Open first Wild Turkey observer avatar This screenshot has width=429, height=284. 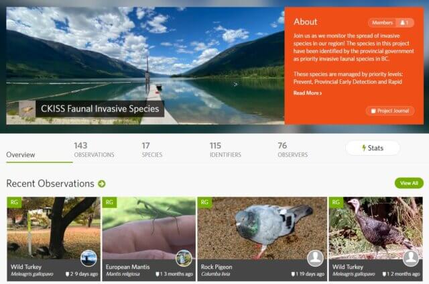pos(88,258)
